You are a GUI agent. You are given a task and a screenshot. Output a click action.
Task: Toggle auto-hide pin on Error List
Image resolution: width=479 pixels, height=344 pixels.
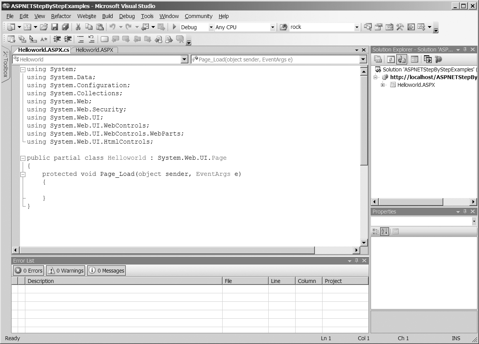(356, 260)
